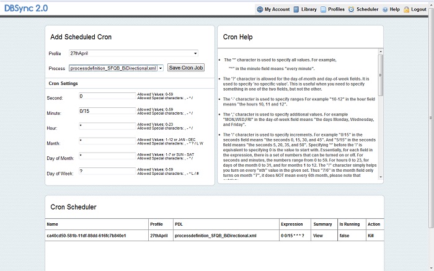Click the My Account user icon
The height and width of the screenshot is (271, 434).
point(259,9)
